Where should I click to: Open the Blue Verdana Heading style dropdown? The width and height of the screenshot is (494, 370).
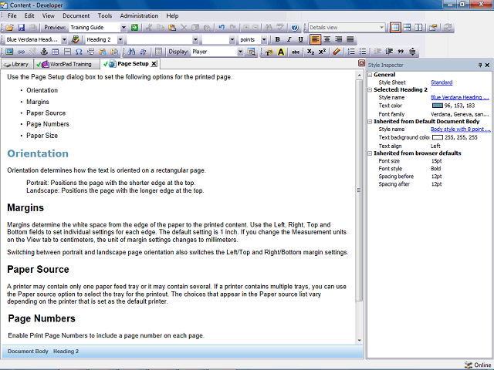pyautogui.click(x=64, y=39)
